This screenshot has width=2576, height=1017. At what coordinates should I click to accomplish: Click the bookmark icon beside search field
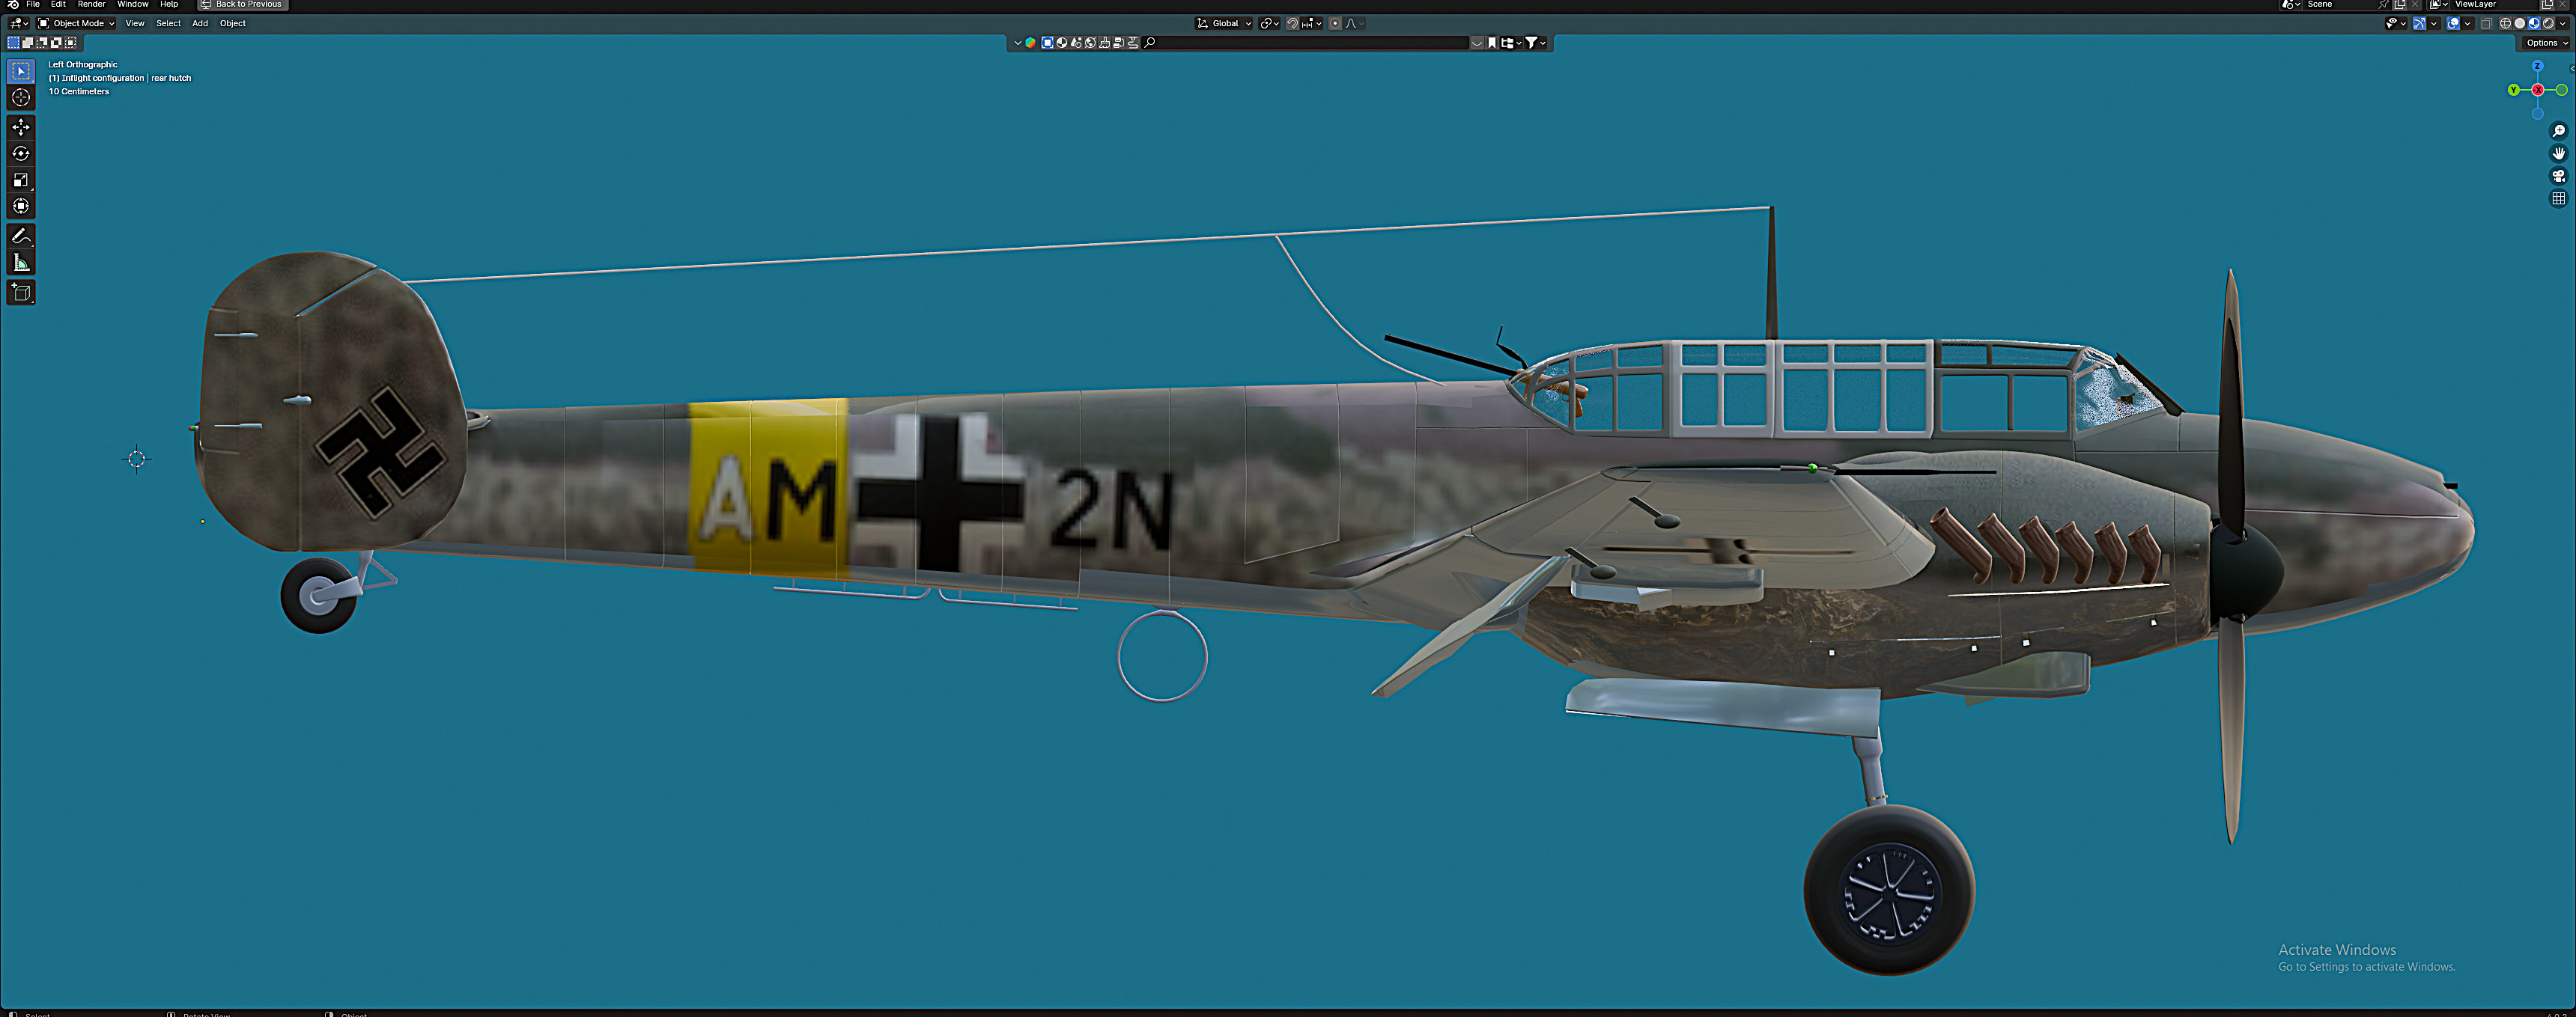[1492, 43]
